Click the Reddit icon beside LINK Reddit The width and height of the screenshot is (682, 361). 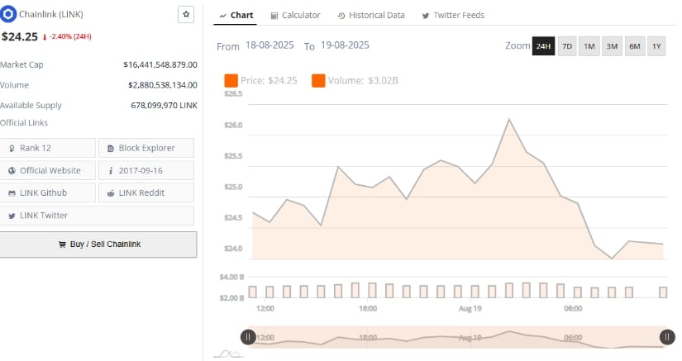point(111,193)
